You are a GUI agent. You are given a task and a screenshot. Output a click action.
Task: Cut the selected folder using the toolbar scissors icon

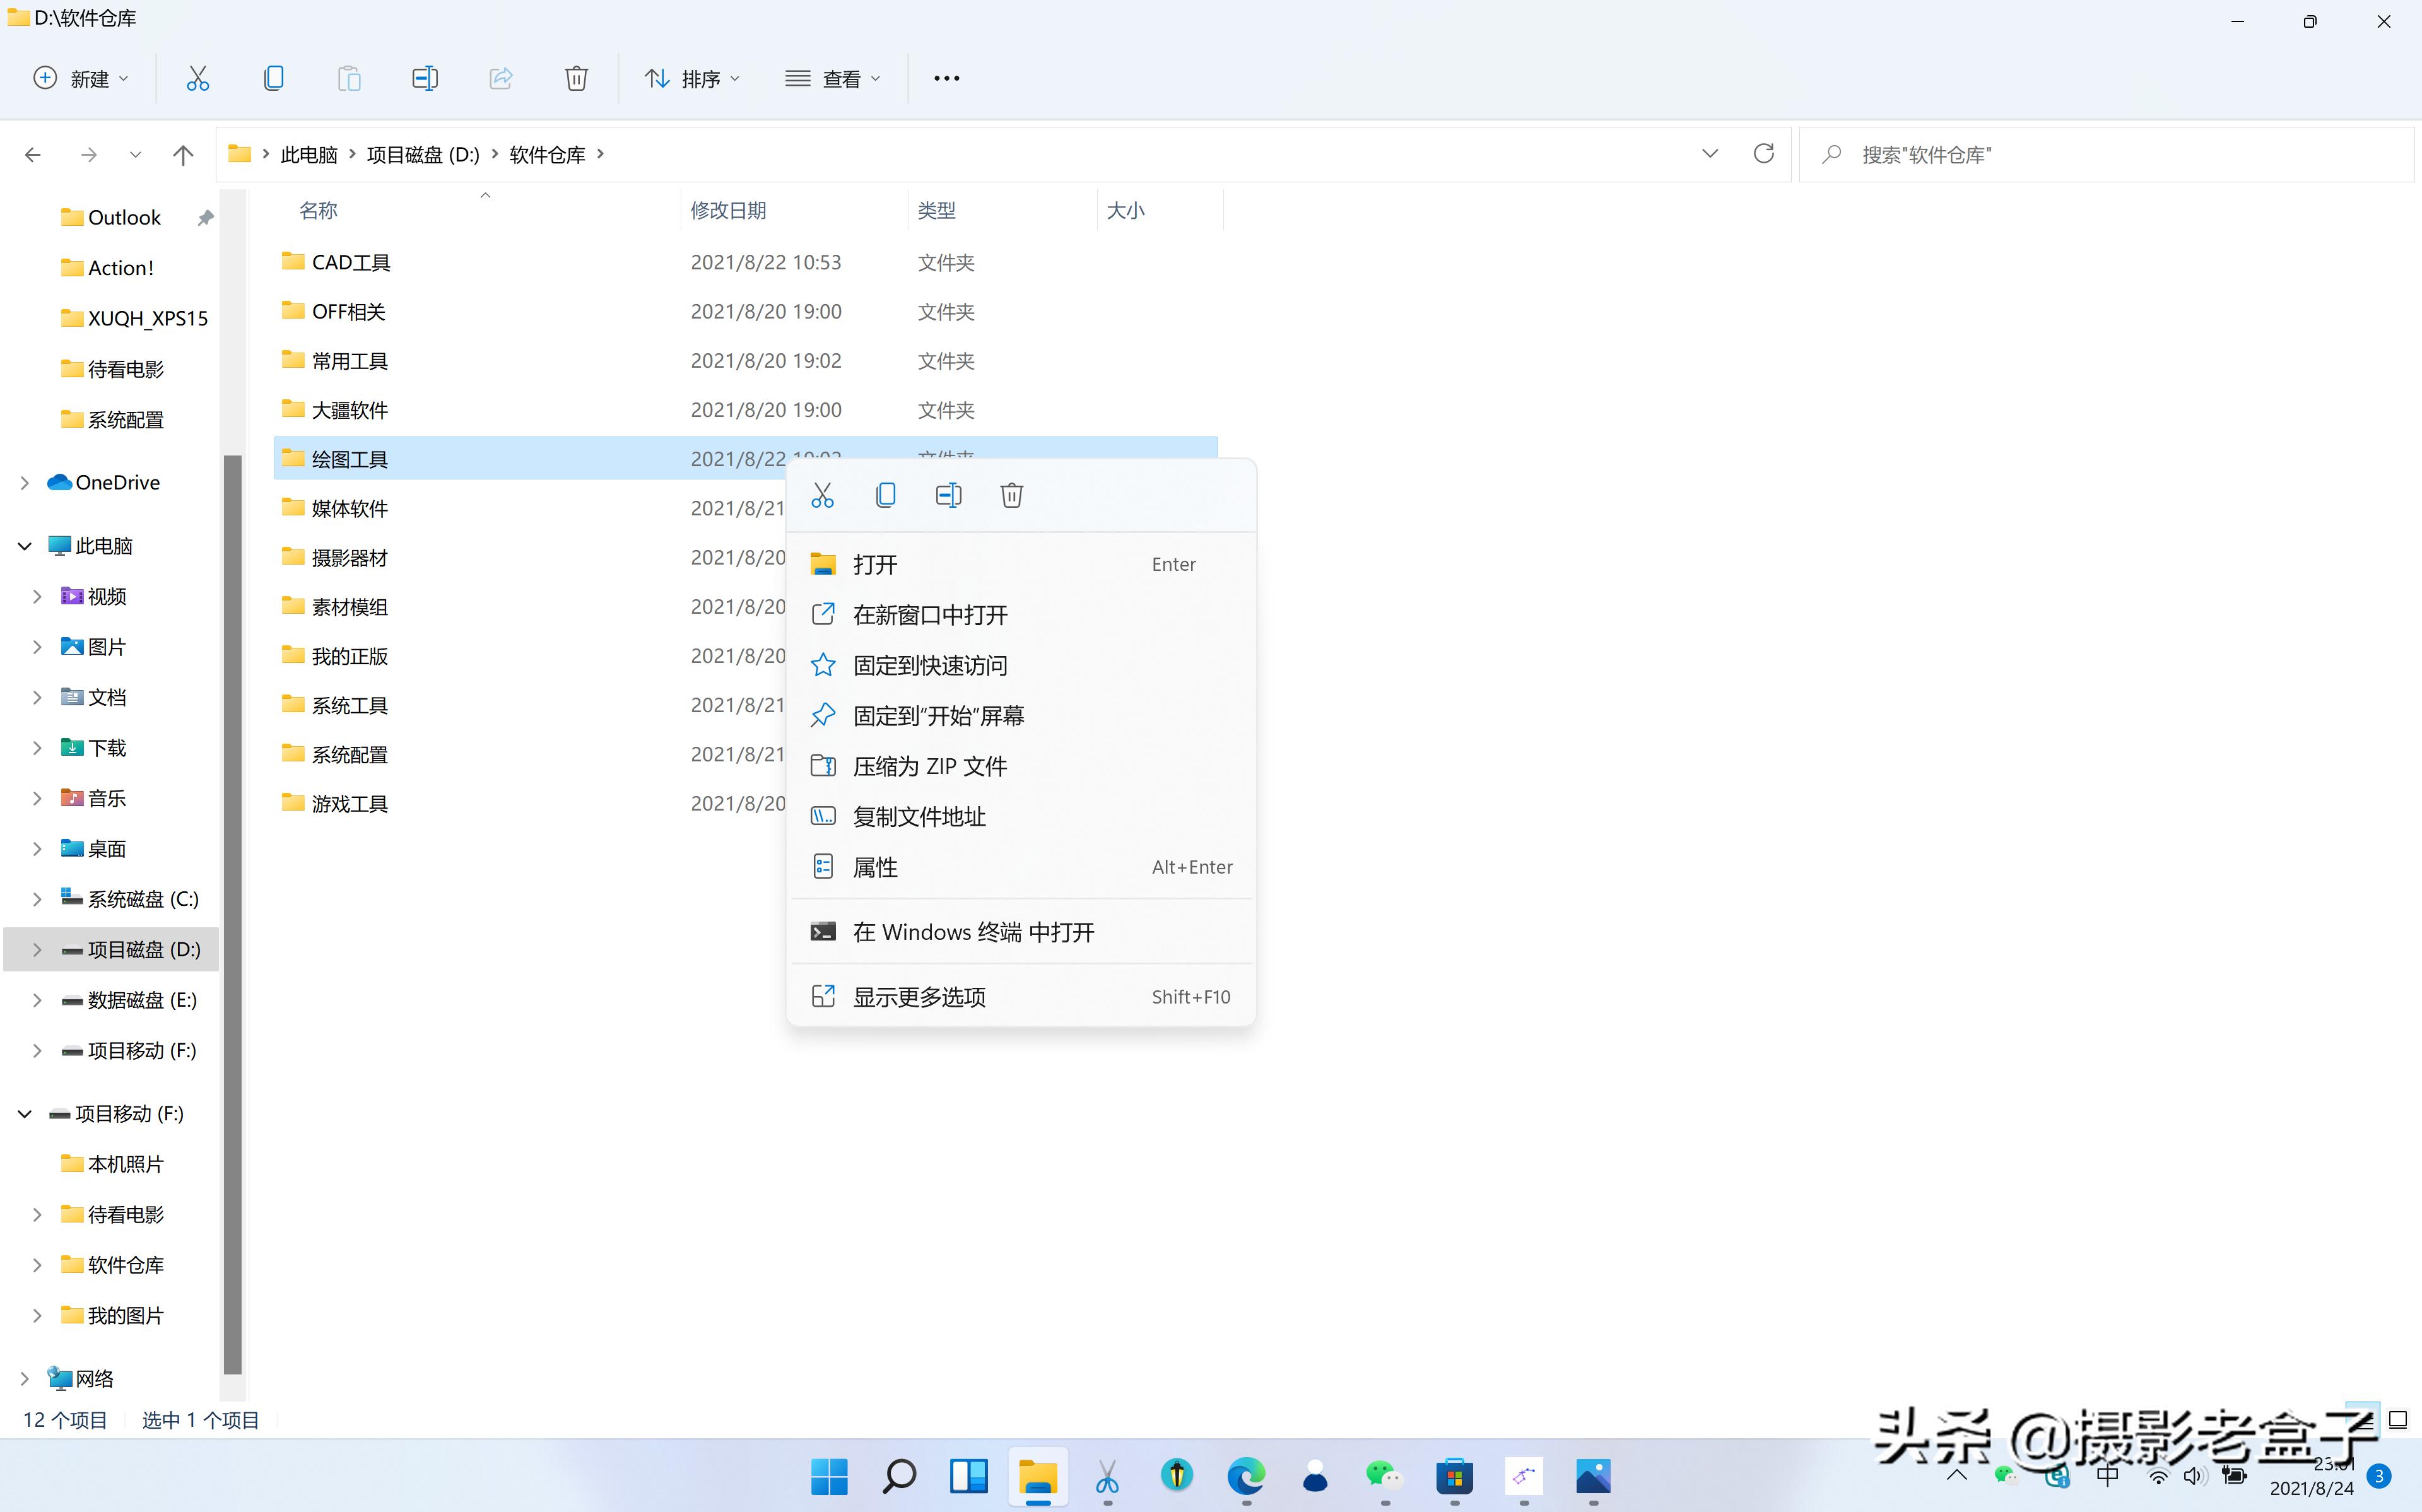pos(197,78)
